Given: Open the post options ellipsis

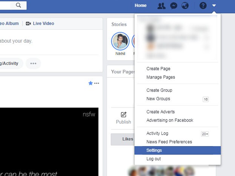Looking at the screenshot, I should coord(97,83).
